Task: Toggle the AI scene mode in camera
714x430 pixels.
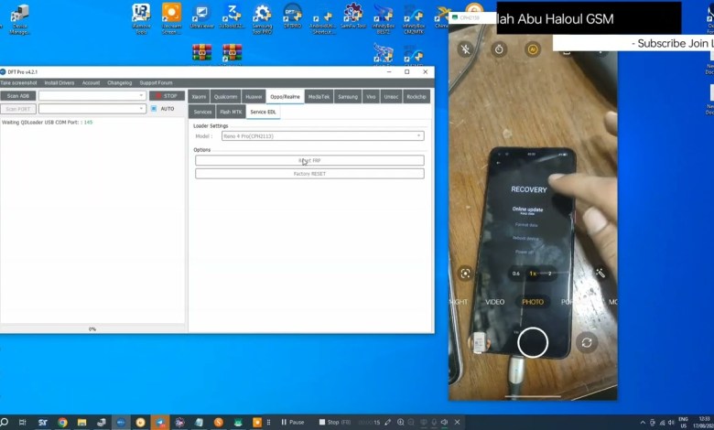Action: pyautogui.click(x=532, y=49)
